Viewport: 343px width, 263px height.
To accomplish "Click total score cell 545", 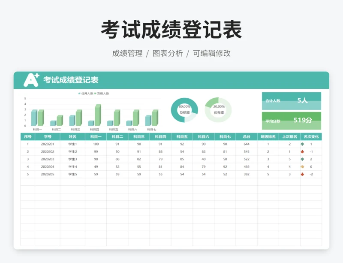I will point(247,151).
